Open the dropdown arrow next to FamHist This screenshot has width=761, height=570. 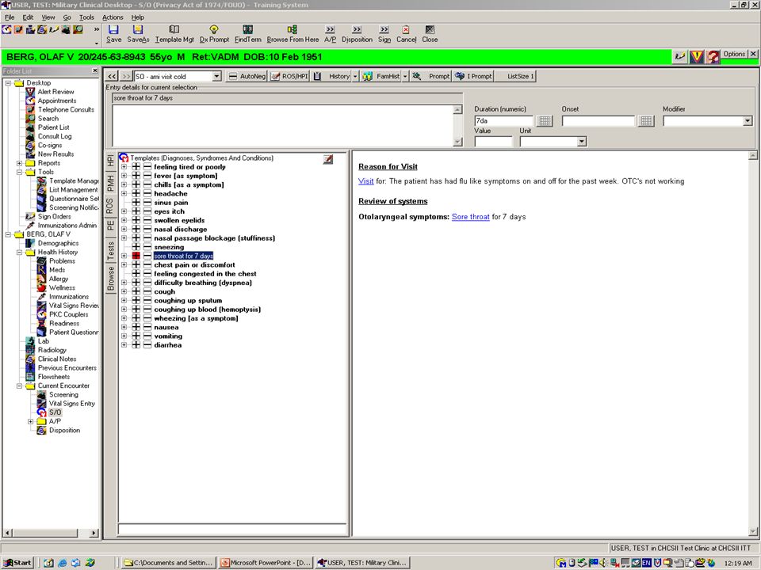(405, 76)
